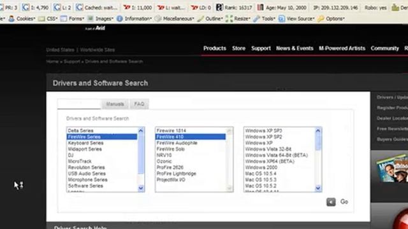Open the Outline toolbar menu
Screen dimensions: 408x229
coord(210,18)
